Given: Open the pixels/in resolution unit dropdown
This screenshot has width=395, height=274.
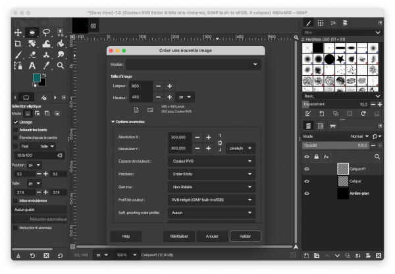Looking at the screenshot, I should coord(240,148).
